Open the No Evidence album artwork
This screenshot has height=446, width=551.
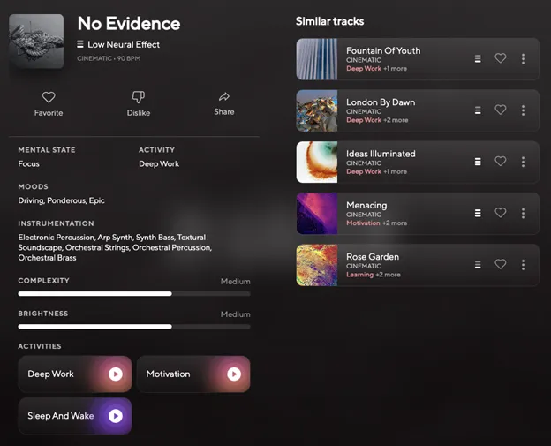36,42
